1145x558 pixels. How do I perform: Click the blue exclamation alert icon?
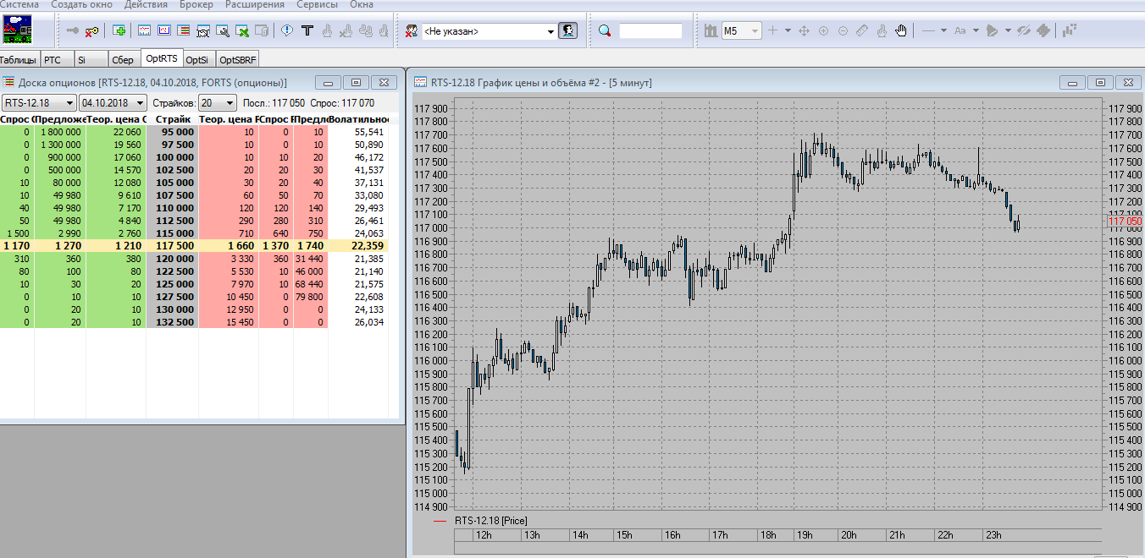pyautogui.click(x=287, y=31)
